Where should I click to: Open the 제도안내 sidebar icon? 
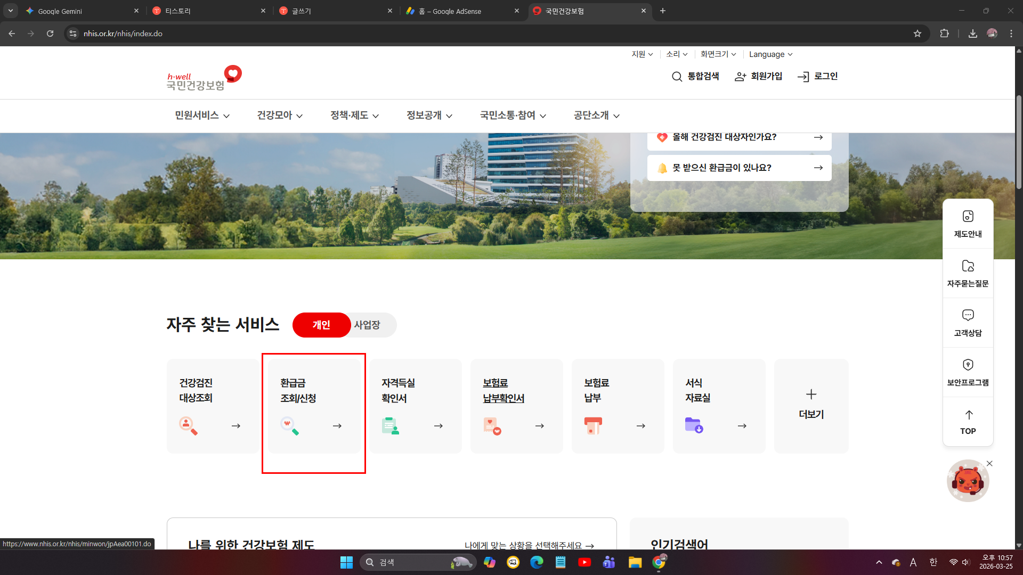(x=968, y=224)
